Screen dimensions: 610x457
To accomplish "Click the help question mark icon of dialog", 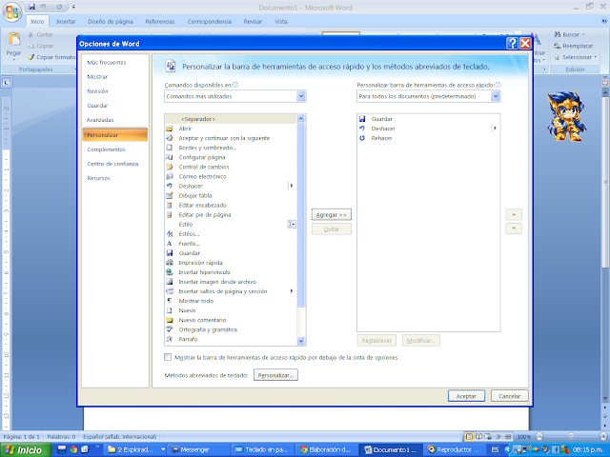I will coord(513,43).
